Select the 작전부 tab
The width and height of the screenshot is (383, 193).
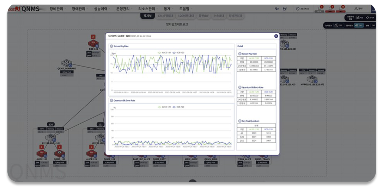click(147, 16)
